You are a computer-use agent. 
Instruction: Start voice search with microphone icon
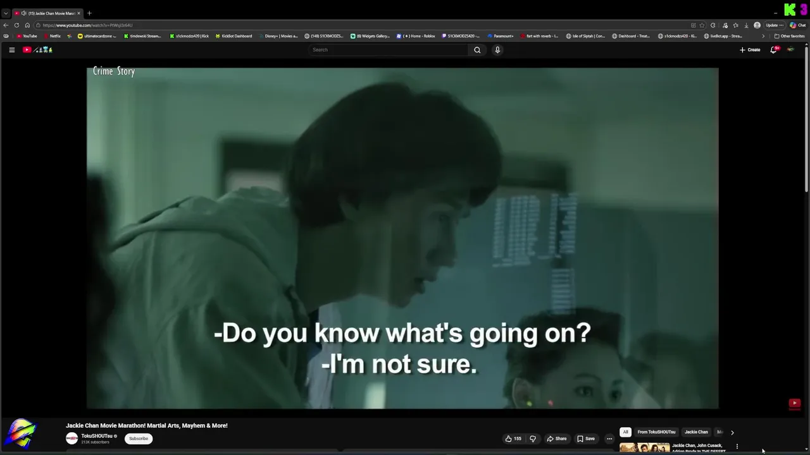[x=497, y=50]
